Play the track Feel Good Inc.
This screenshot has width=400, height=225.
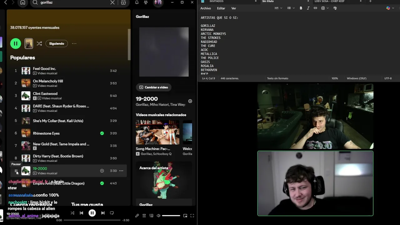click(x=68, y=71)
